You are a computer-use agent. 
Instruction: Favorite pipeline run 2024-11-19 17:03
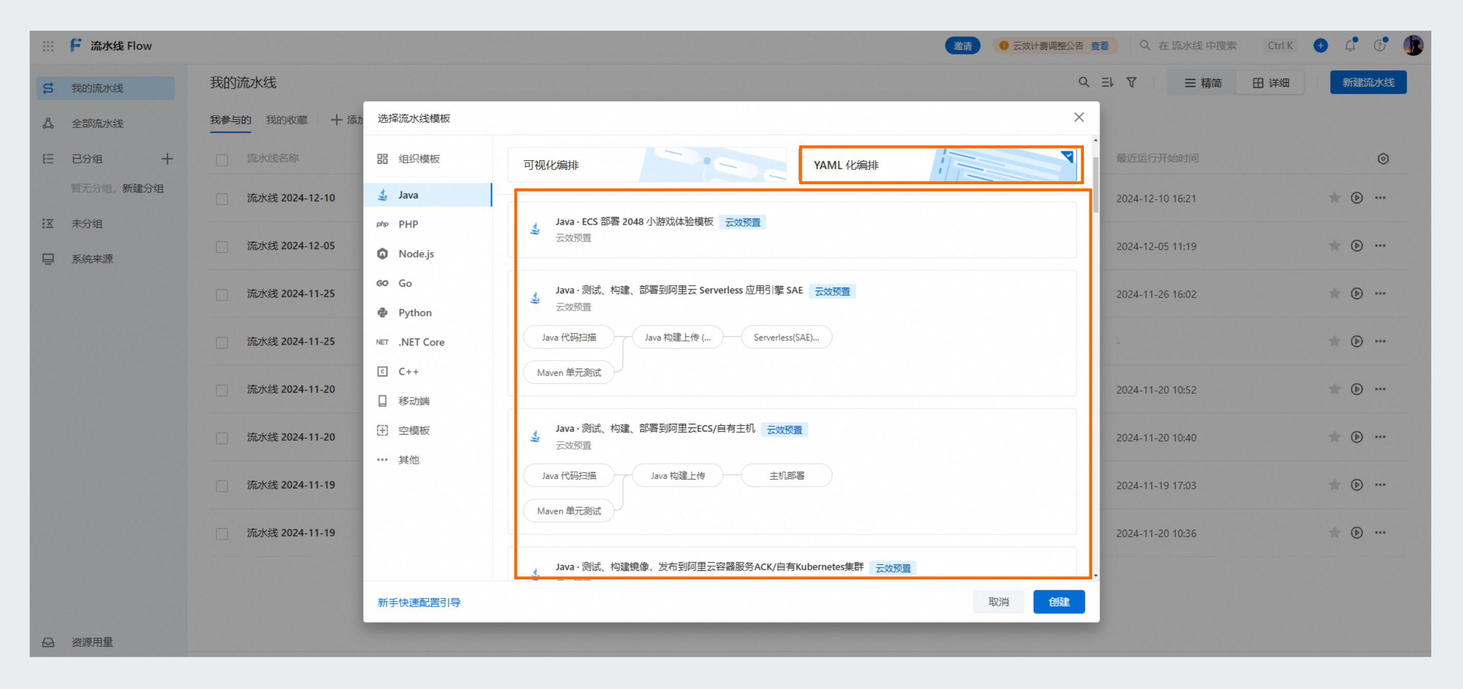coord(1334,485)
